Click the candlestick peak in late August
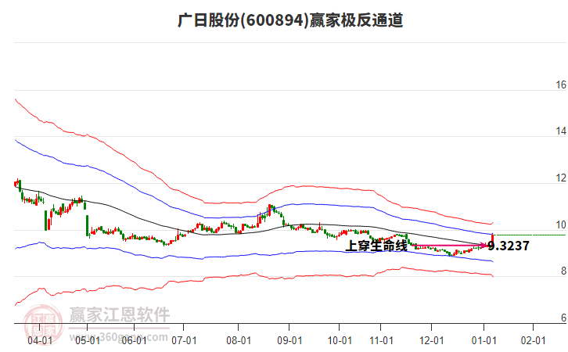 click(269, 209)
